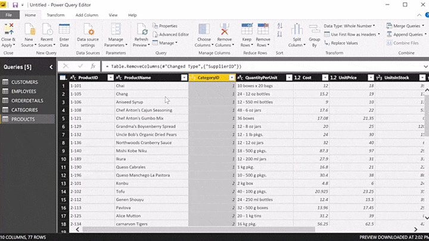The height and width of the screenshot is (241, 429).
Task: Open CategoryID column filter dropdown
Action: point(232,77)
